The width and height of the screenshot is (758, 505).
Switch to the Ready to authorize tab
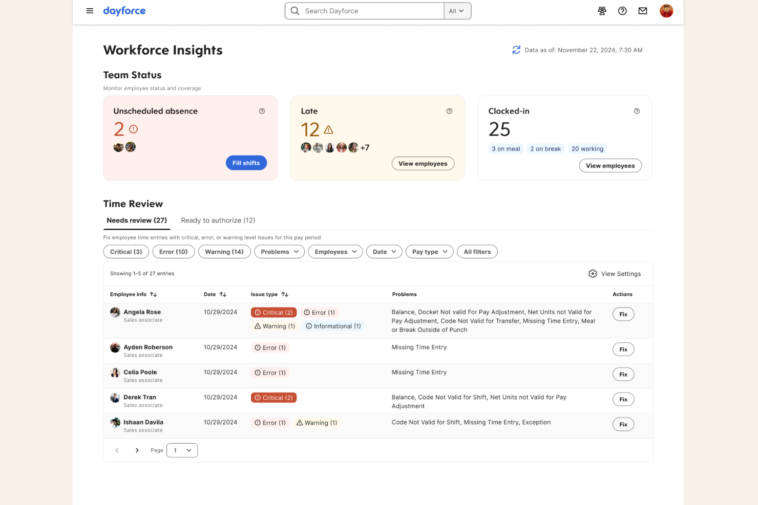coord(218,220)
